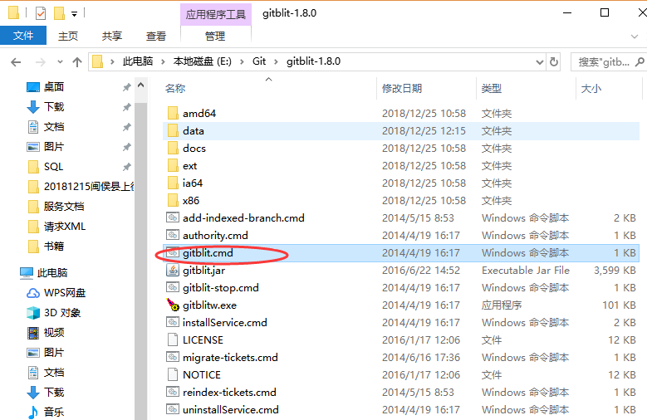Sort by 大小 column header

pyautogui.click(x=591, y=88)
